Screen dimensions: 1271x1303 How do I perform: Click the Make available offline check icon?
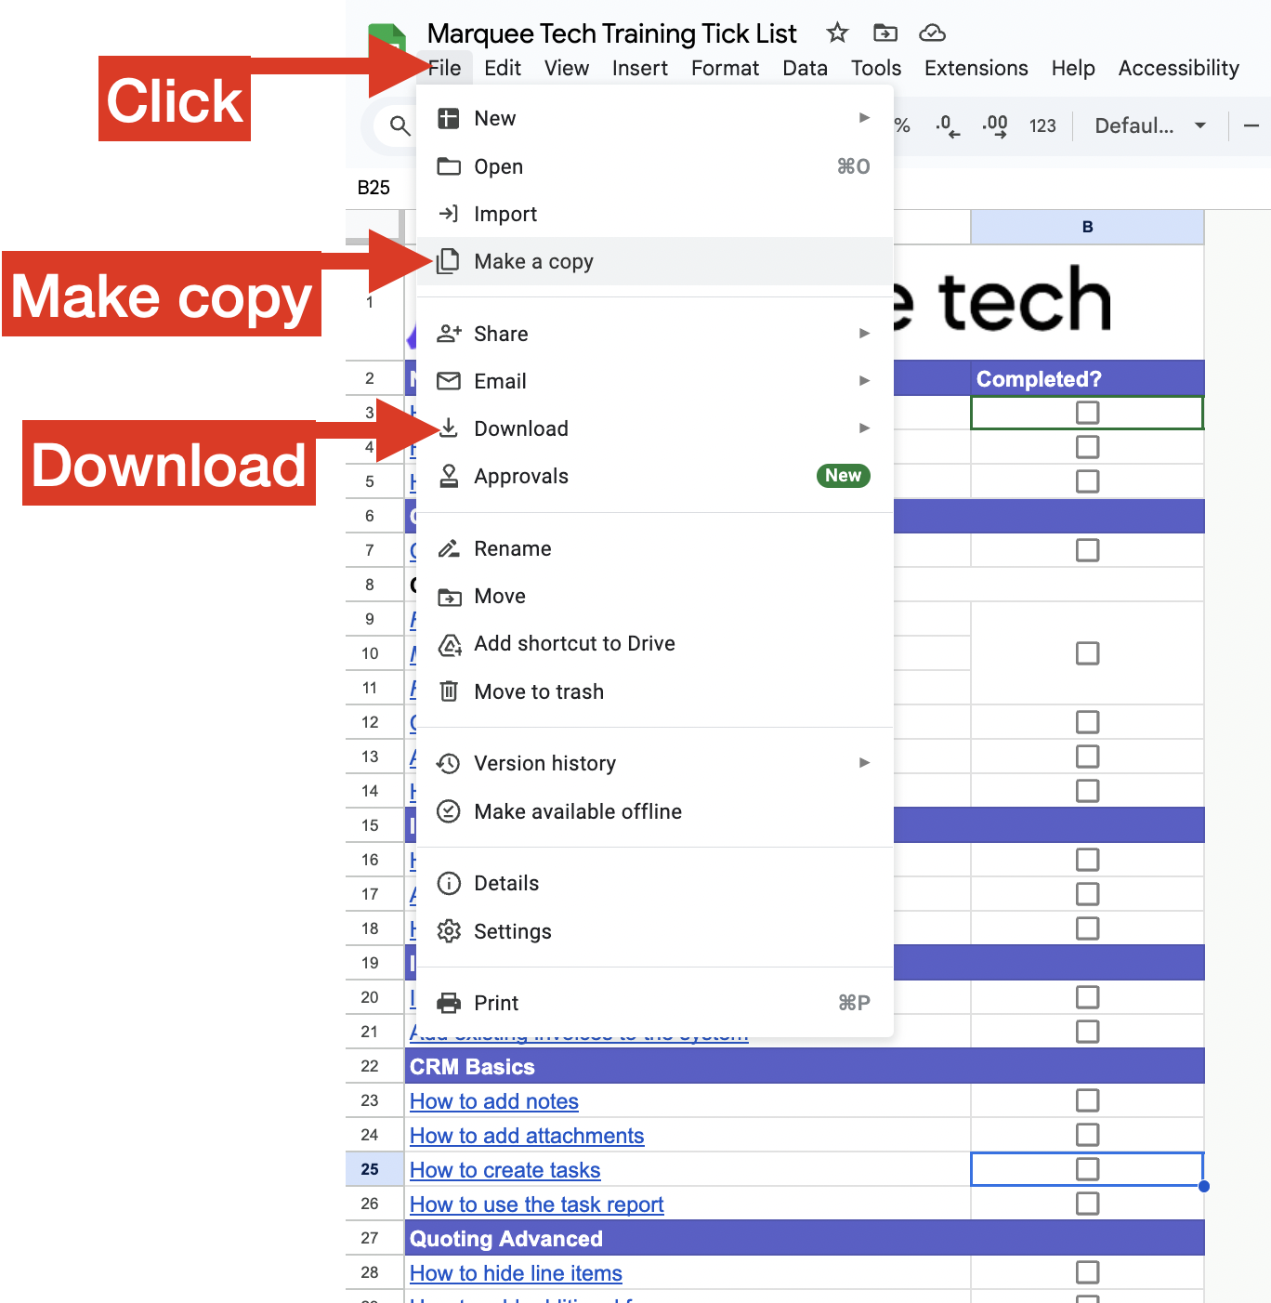coord(449,811)
